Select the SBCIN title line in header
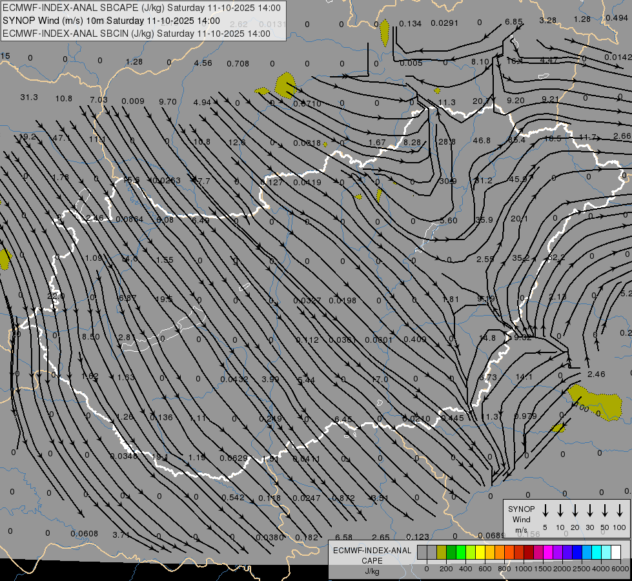This screenshot has height=581, width=632. [136, 34]
